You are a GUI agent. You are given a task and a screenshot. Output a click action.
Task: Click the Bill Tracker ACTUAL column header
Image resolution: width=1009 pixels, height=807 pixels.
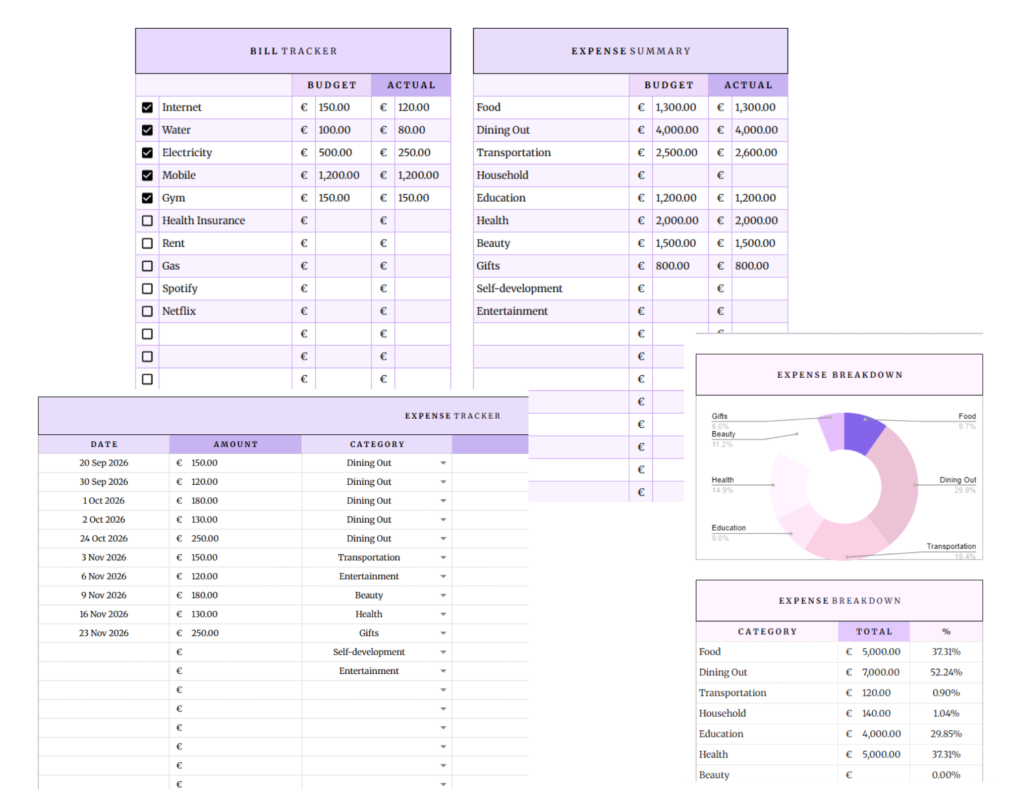tap(411, 85)
